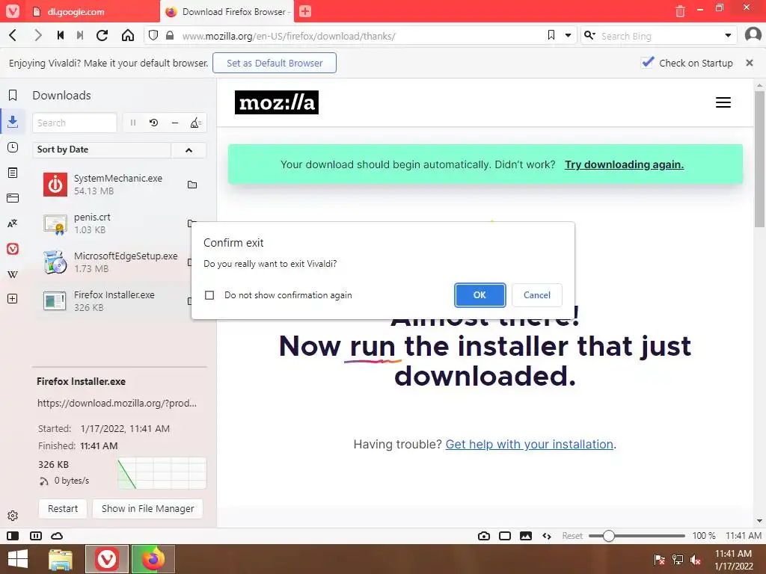Open the Bookmarks panel
Screen dimensions: 766x574
[13, 95]
